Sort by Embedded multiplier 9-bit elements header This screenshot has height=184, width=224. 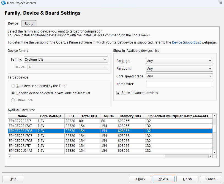(178, 116)
